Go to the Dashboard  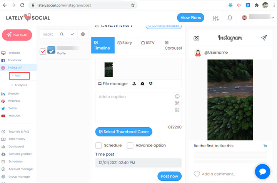coord(16,146)
